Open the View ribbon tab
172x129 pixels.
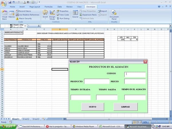coord(79,7)
